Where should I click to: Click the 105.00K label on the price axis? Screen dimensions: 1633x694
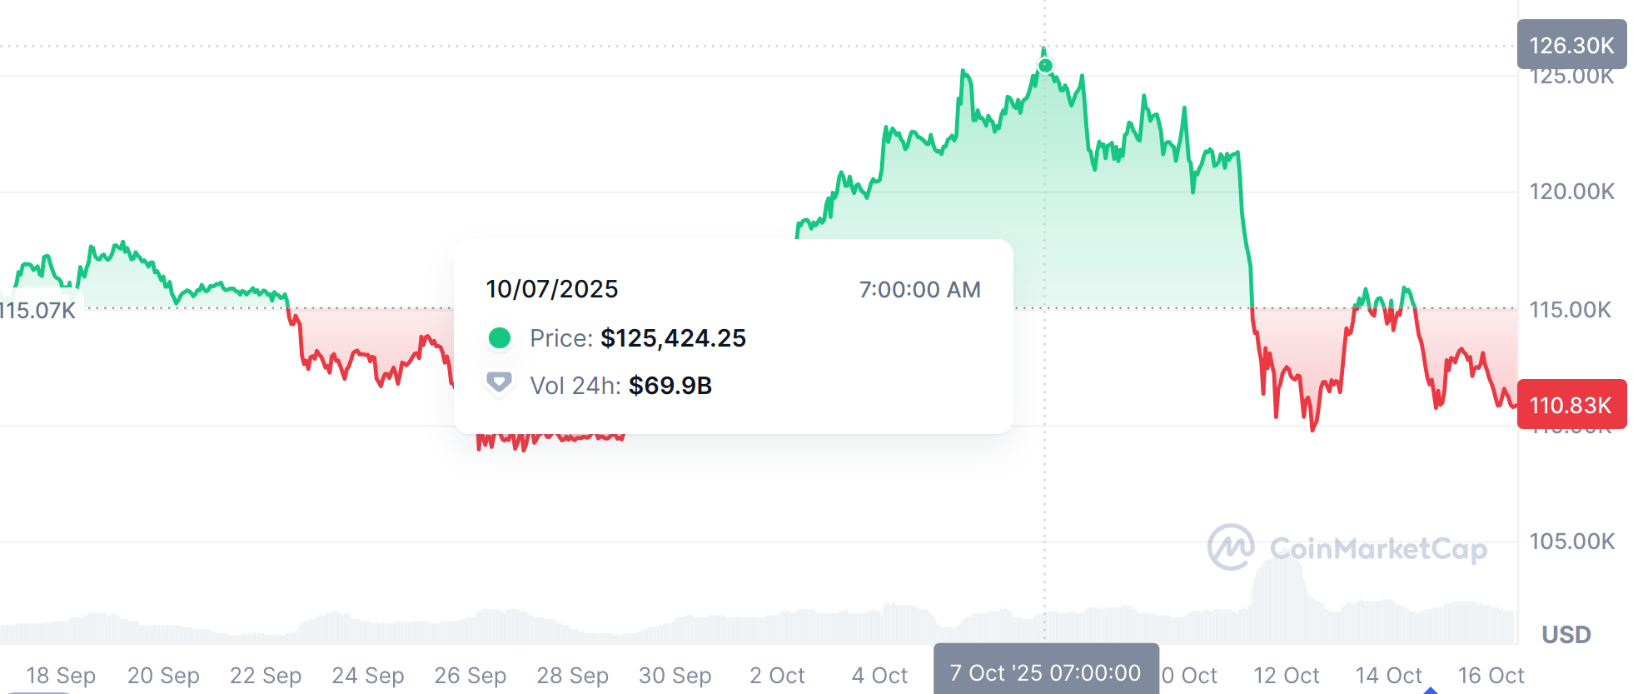point(1571,542)
